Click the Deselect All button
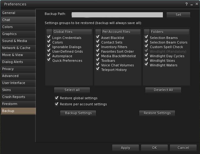Image resolution: width=200 pixels, height=154 pixels. point(163,90)
